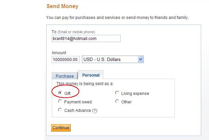Screen dimensions: 209x140
Task: Select the Personal tab
Action: point(91,75)
